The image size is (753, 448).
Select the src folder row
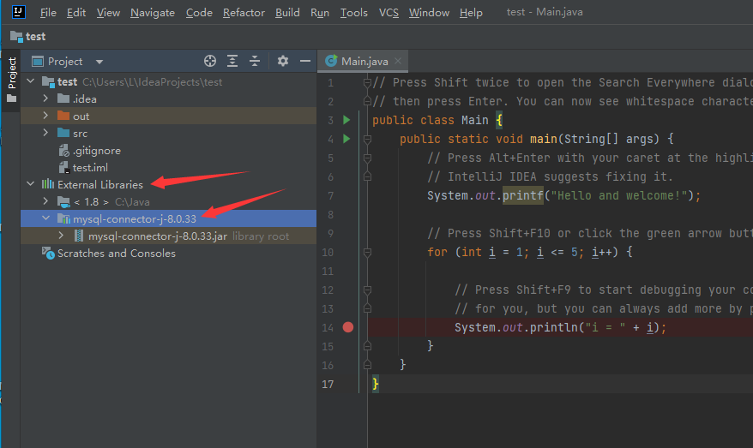[x=169, y=134]
